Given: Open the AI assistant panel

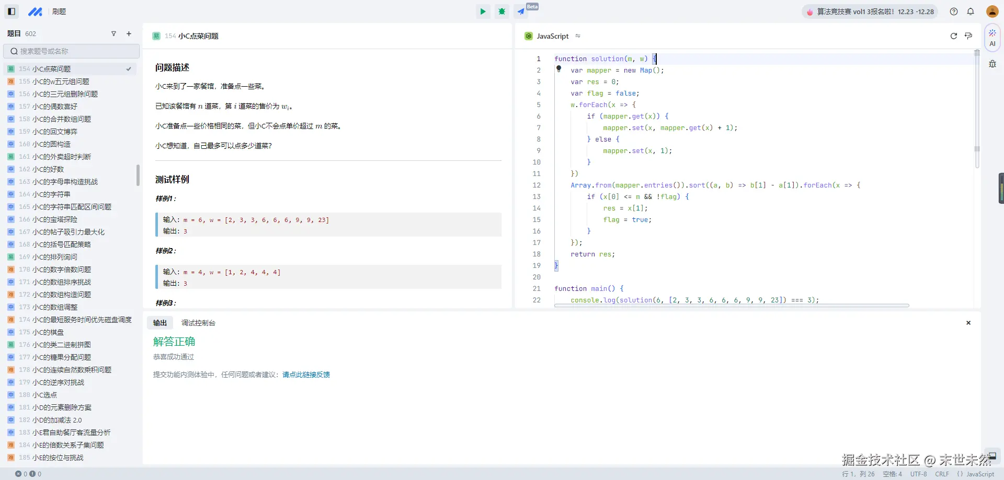Looking at the screenshot, I should coord(992,38).
